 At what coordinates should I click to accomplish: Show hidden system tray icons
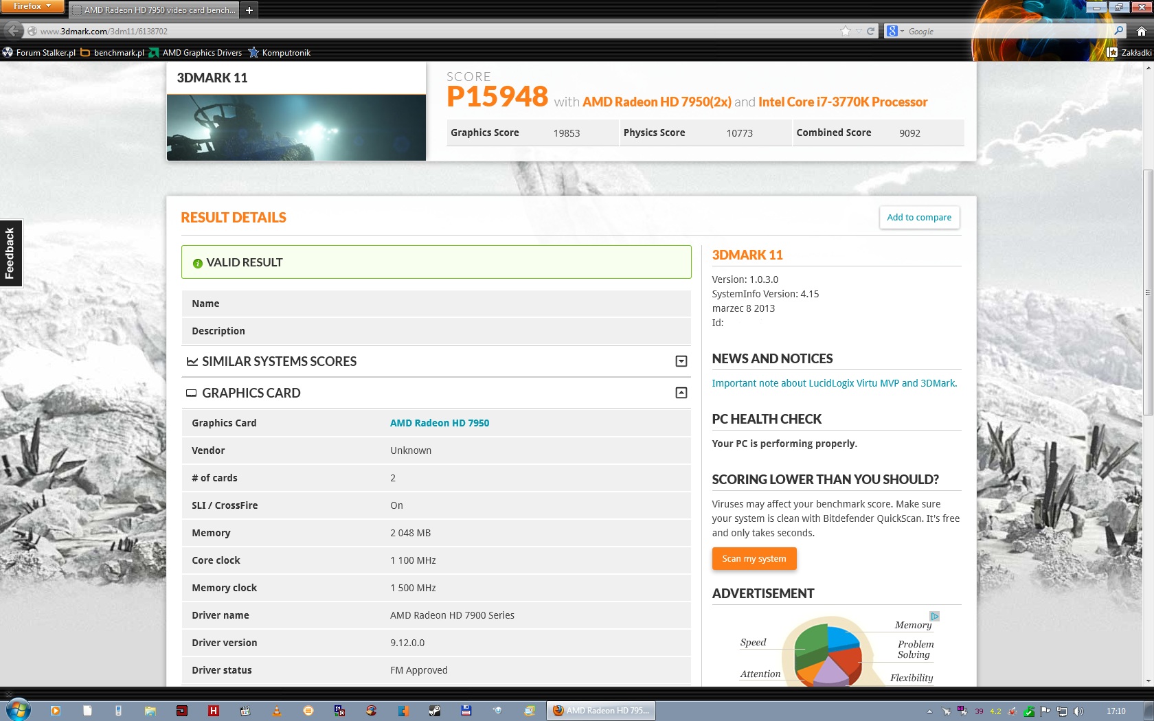(x=929, y=711)
